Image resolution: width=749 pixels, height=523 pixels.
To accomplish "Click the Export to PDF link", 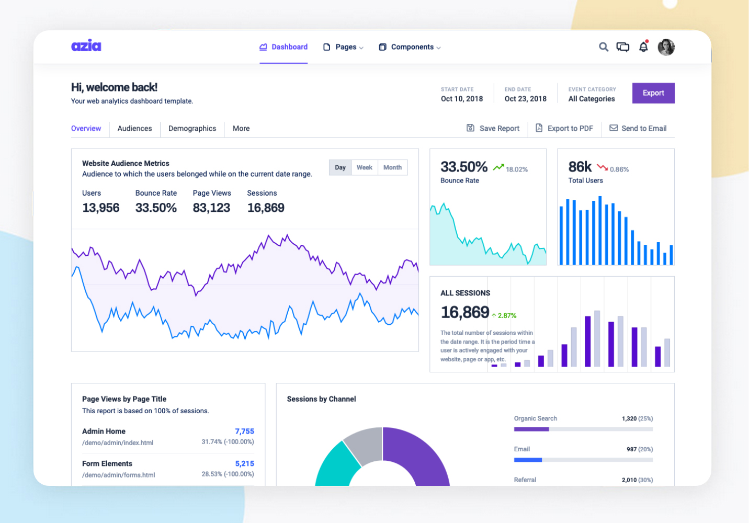I will tap(564, 128).
